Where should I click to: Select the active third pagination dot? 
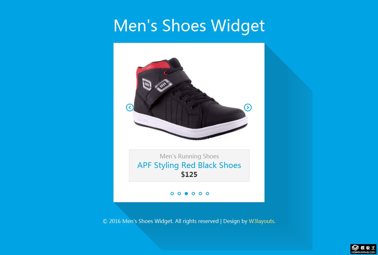186,194
